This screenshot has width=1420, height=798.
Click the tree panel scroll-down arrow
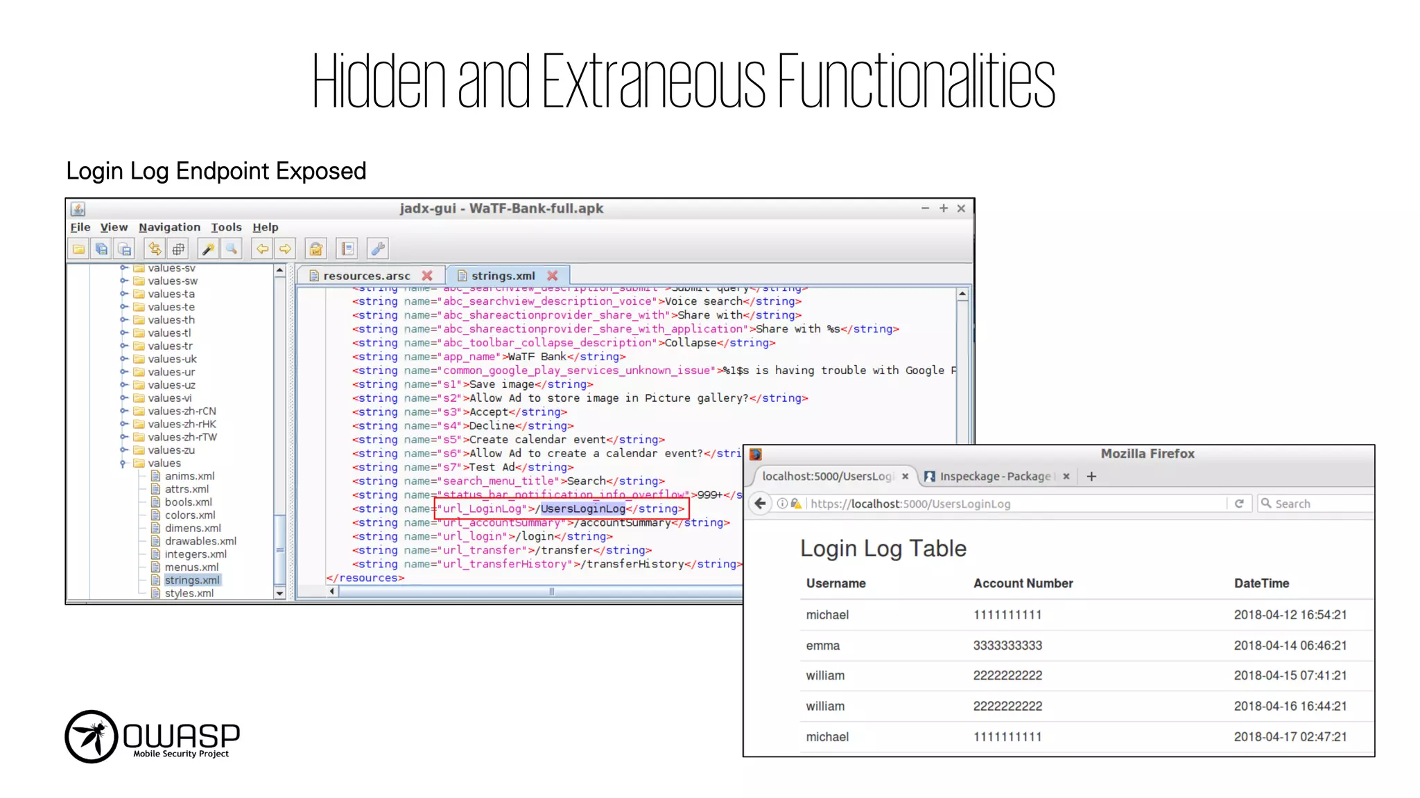(x=279, y=593)
